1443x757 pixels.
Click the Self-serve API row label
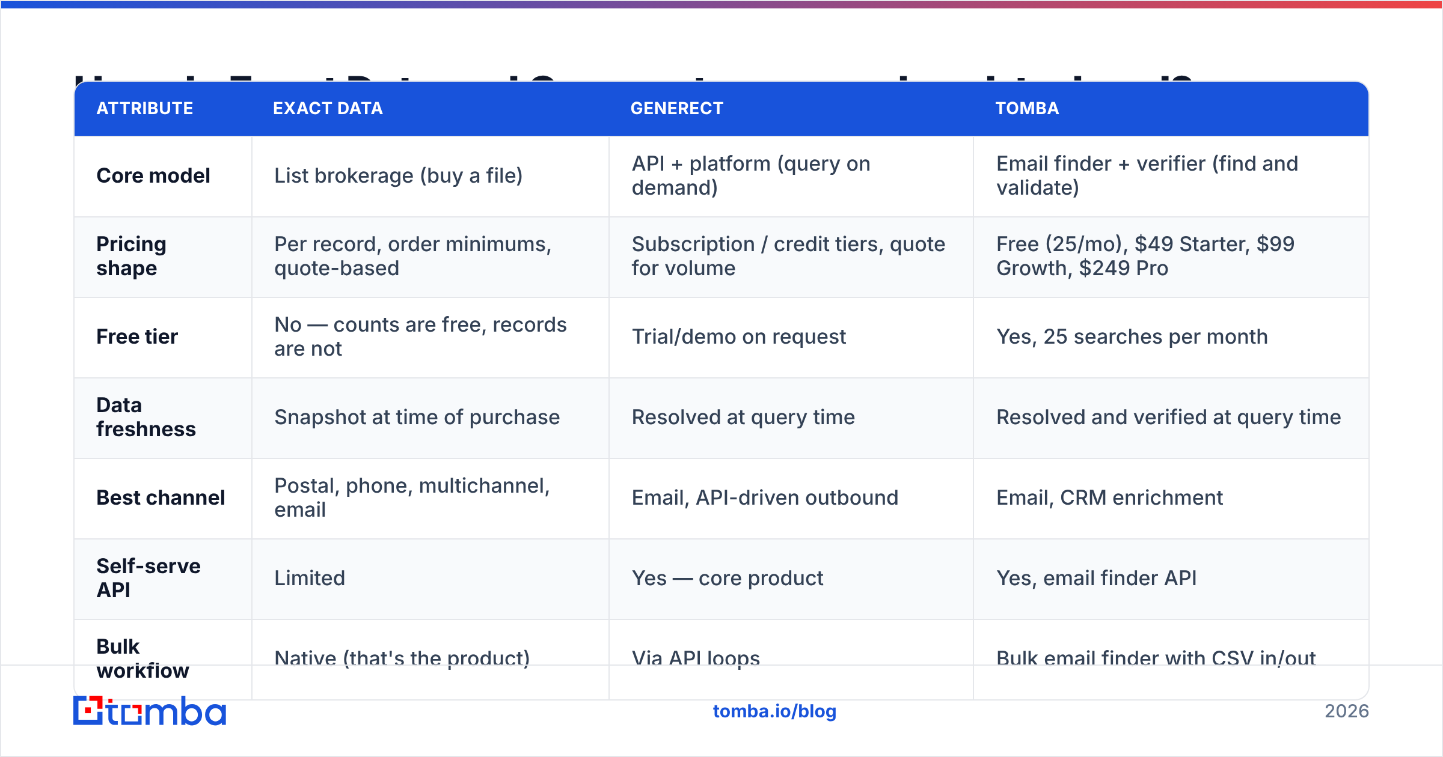149,578
